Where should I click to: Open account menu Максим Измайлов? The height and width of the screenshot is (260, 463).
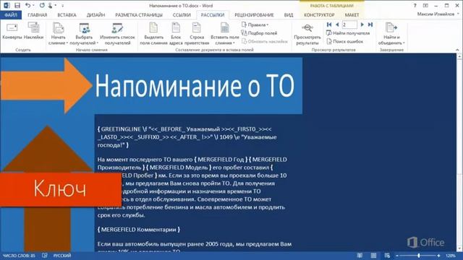[438, 14]
